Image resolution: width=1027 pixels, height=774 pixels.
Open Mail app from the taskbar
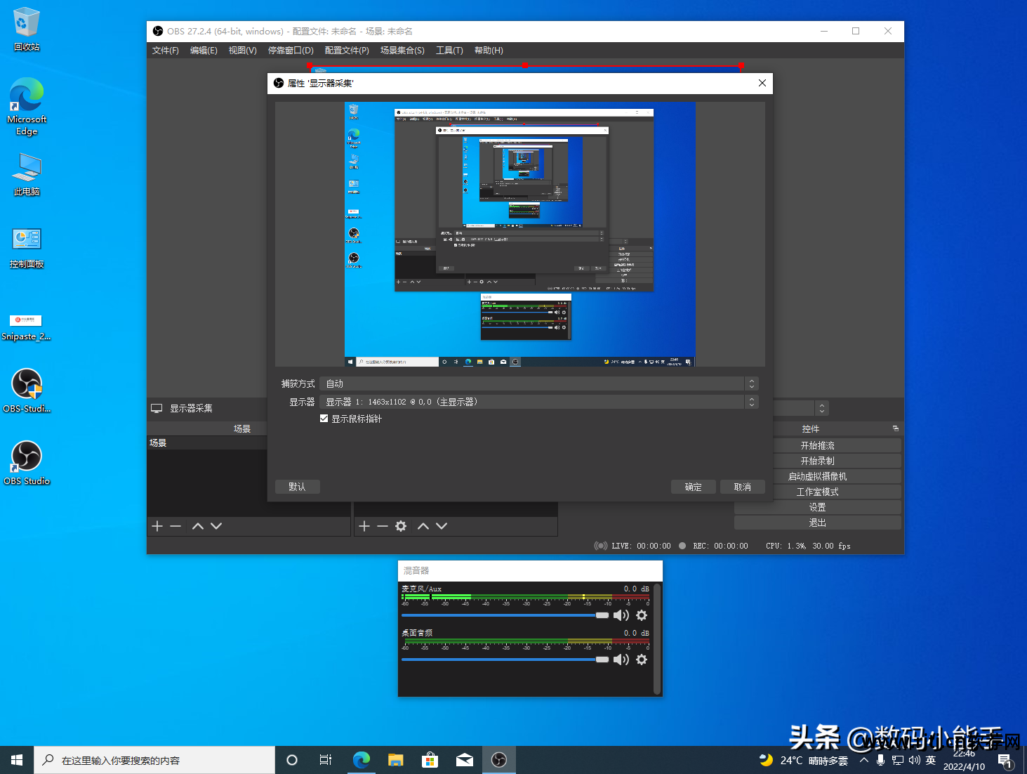coord(465,760)
